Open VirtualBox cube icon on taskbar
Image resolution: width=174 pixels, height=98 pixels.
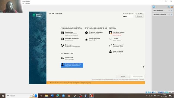(x=86, y=96)
